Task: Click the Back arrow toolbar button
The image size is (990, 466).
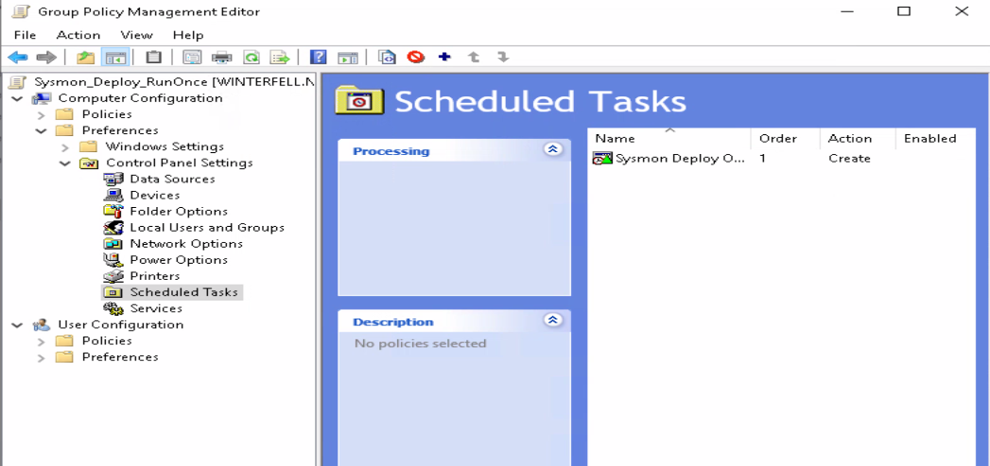Action: click(17, 58)
